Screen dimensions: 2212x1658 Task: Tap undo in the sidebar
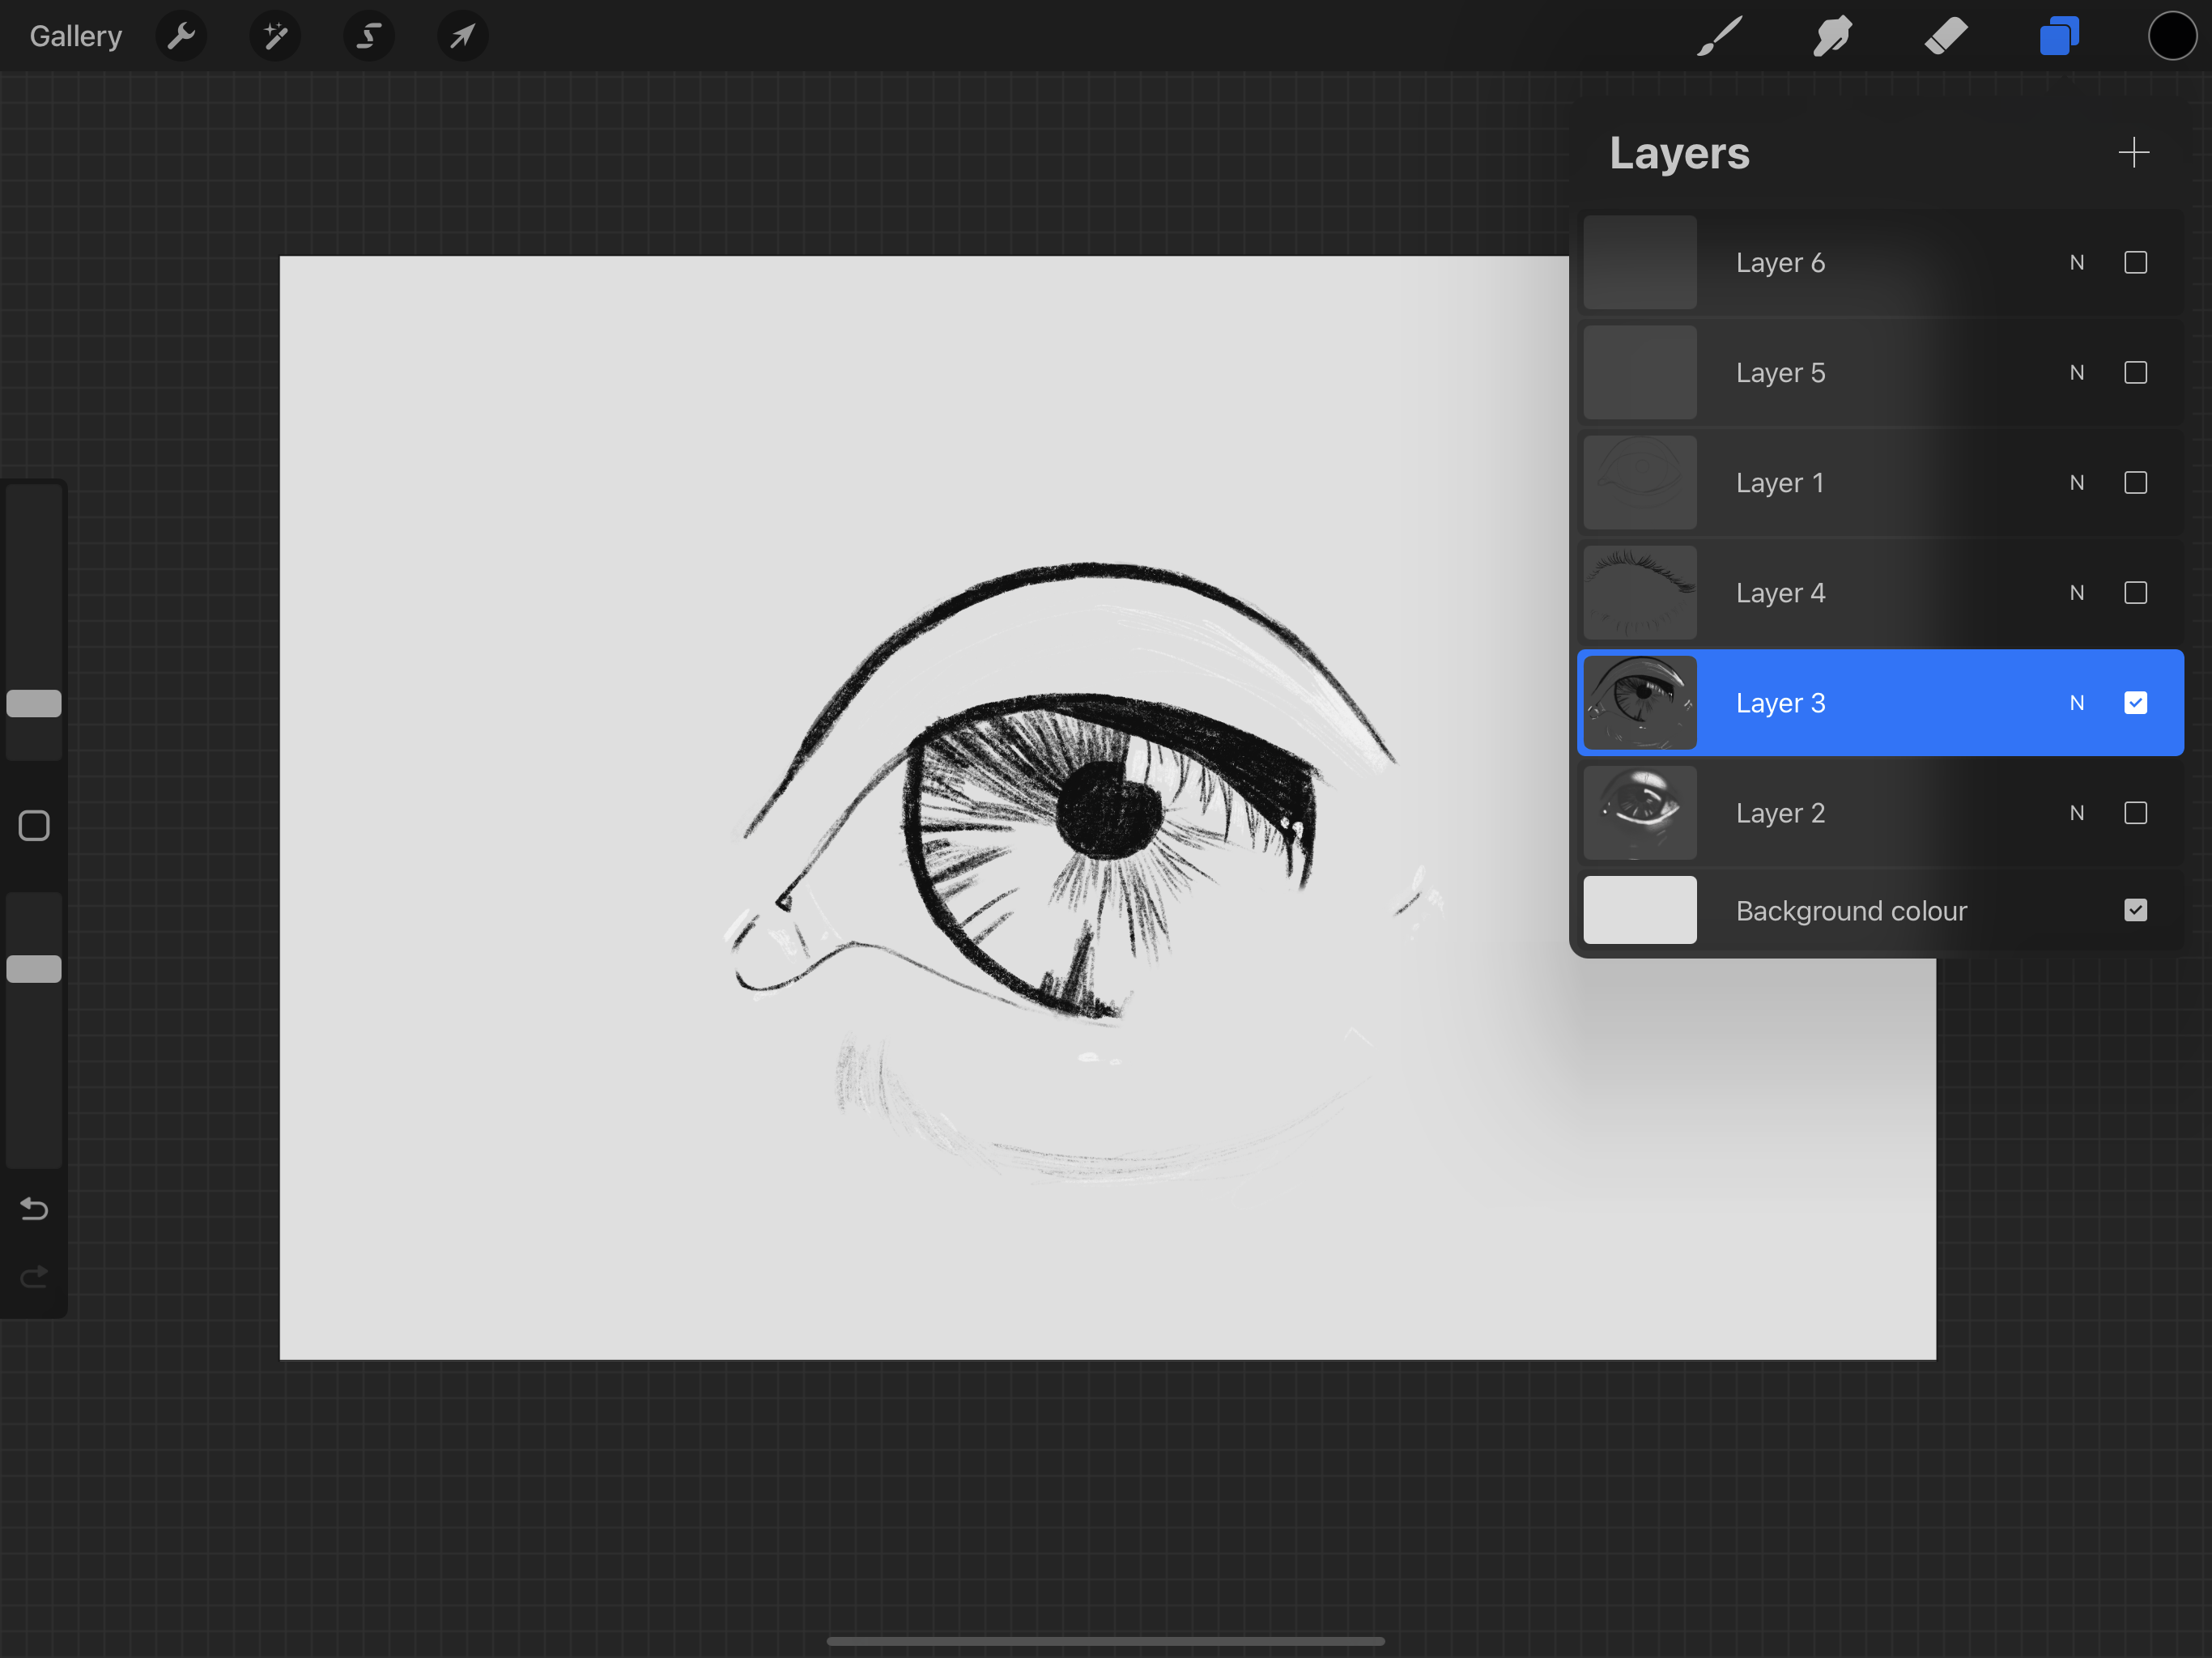(33, 1209)
